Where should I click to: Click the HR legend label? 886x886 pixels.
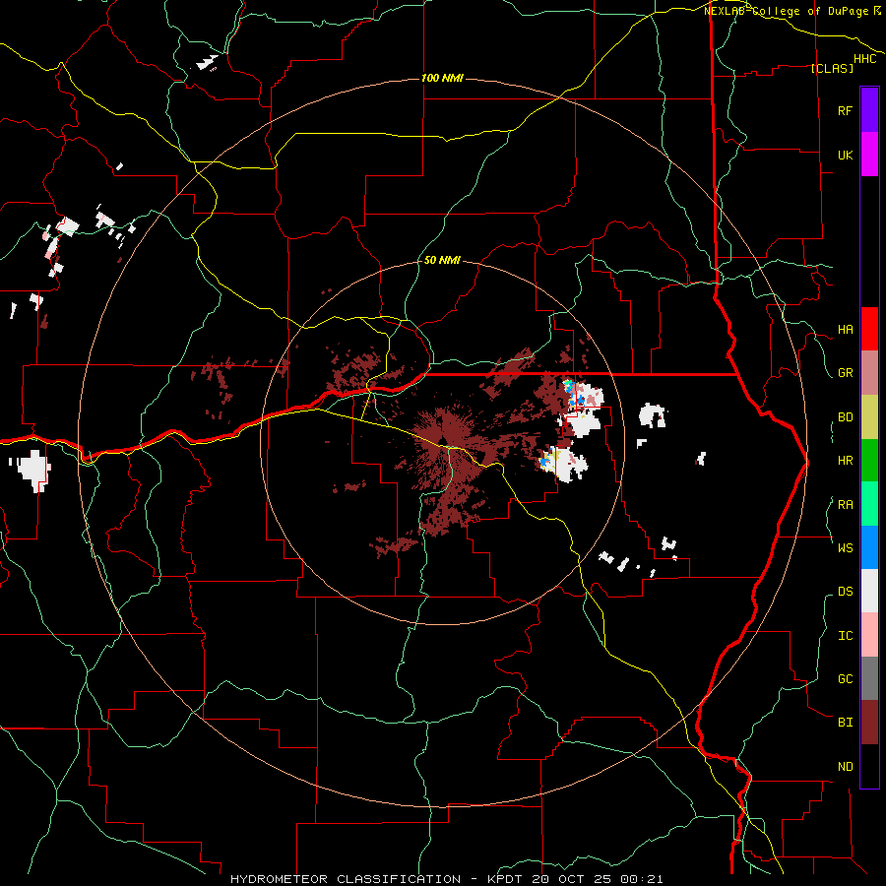coord(845,461)
